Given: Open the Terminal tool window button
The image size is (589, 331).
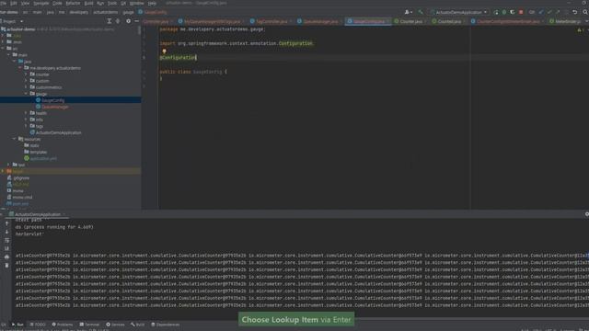Looking at the screenshot, I should click(x=89, y=325).
